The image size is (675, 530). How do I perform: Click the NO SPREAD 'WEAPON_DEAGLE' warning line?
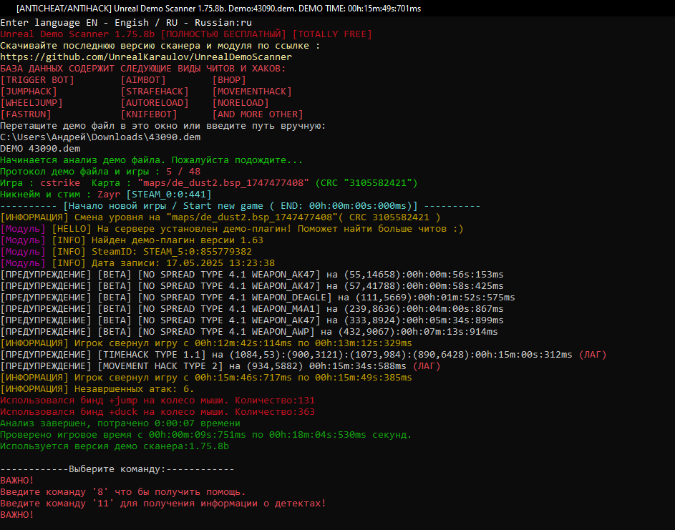[258, 298]
